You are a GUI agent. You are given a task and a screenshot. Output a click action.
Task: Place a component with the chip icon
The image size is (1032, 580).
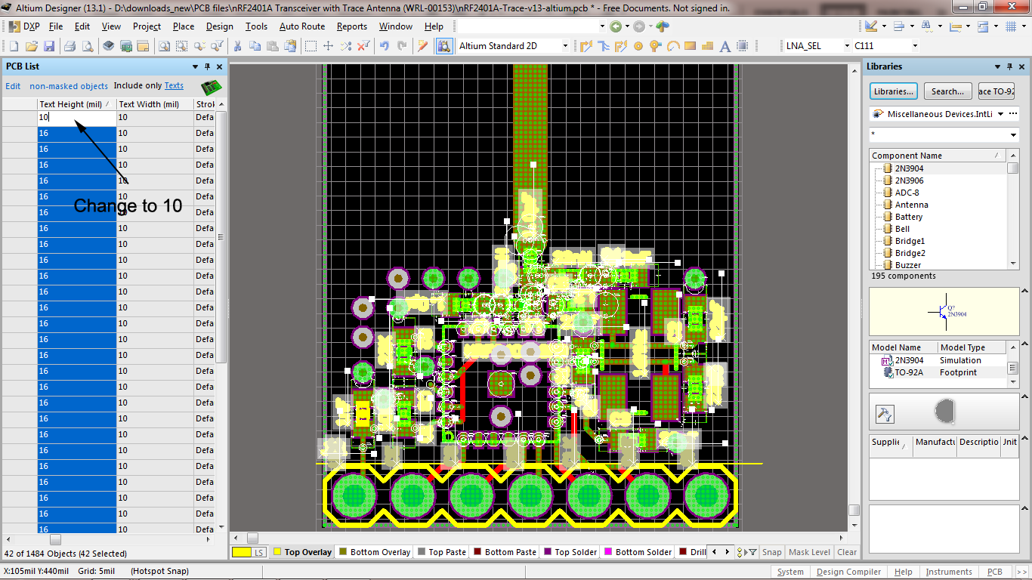[x=743, y=46]
